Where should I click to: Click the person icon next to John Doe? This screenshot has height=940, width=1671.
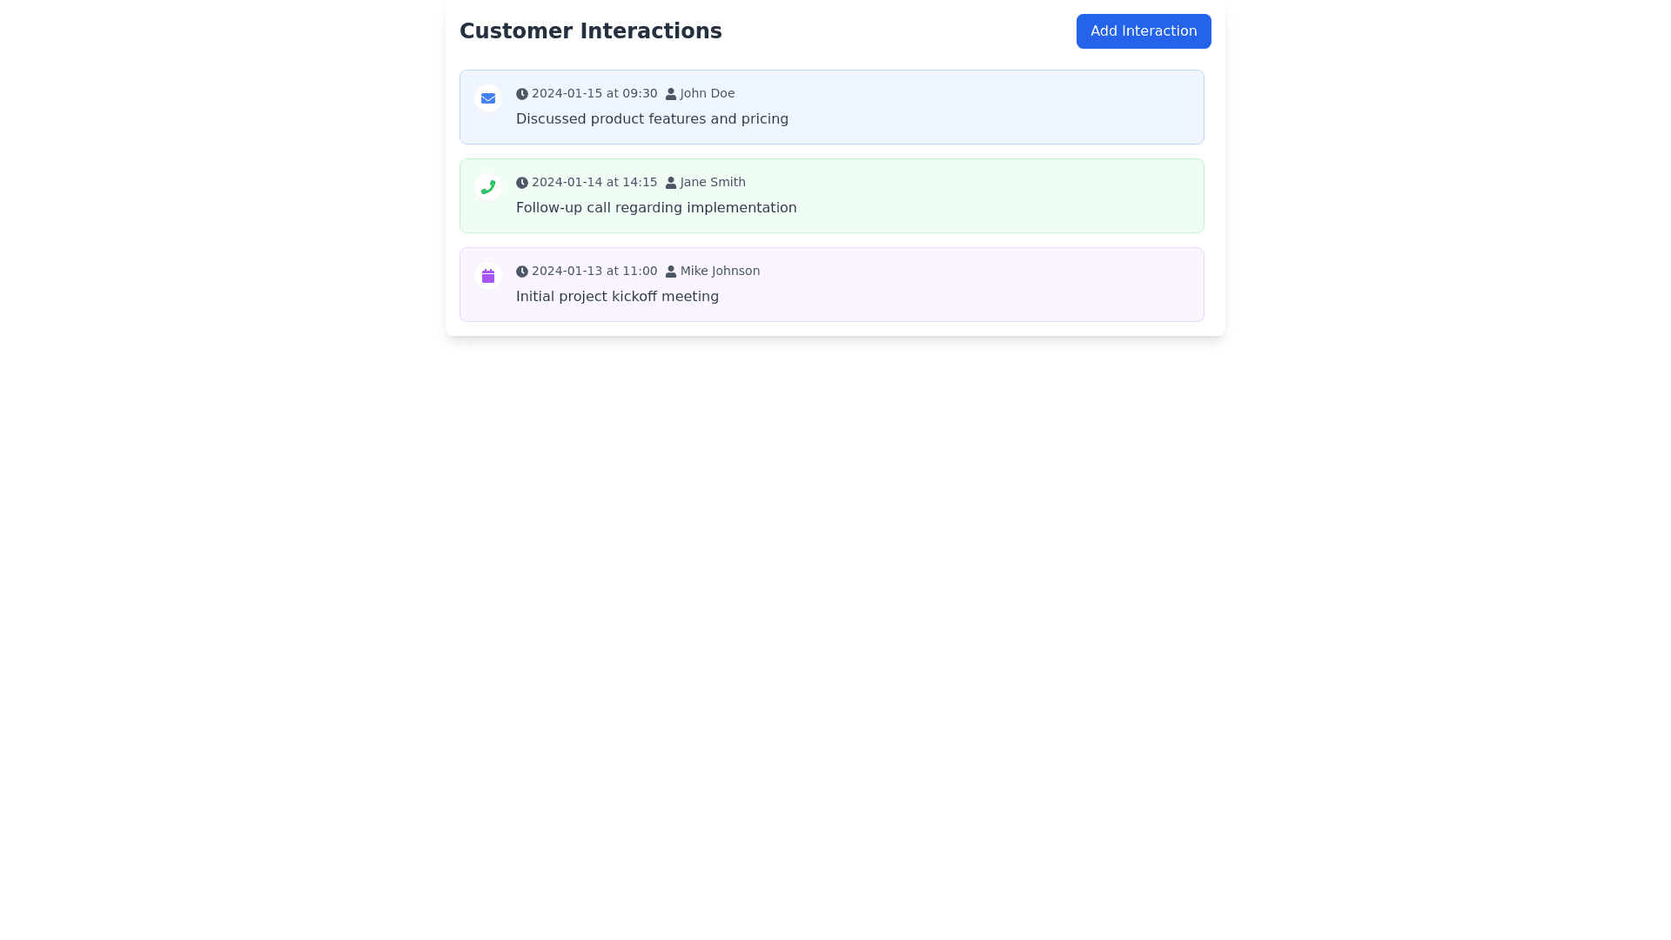click(670, 94)
